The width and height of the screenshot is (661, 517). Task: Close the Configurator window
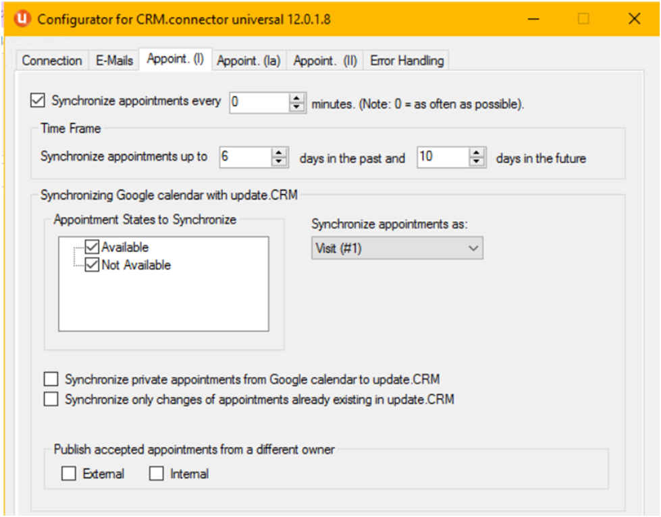(634, 19)
